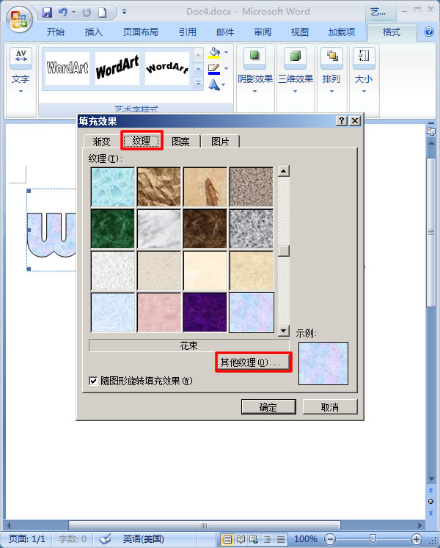The width and height of the screenshot is (440, 548).
Task: Select 纹理 tab in fill dialog
Action: tap(142, 141)
